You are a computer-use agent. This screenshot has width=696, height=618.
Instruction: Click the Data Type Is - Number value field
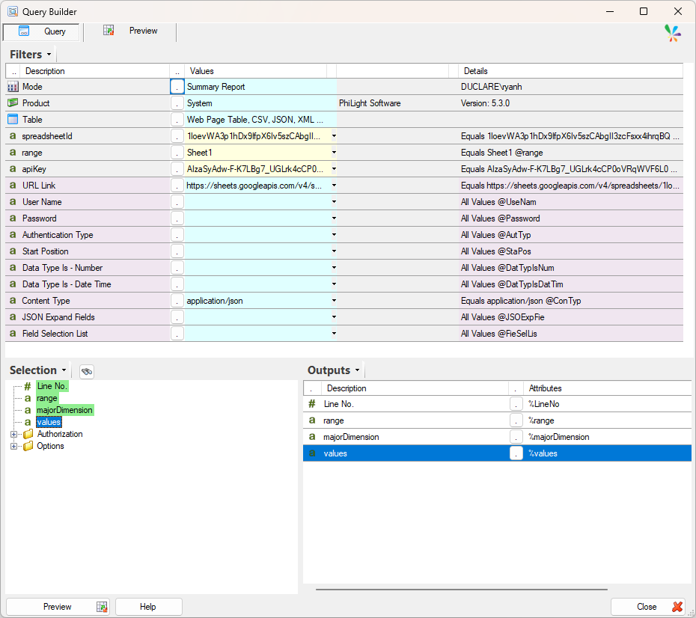pos(257,268)
